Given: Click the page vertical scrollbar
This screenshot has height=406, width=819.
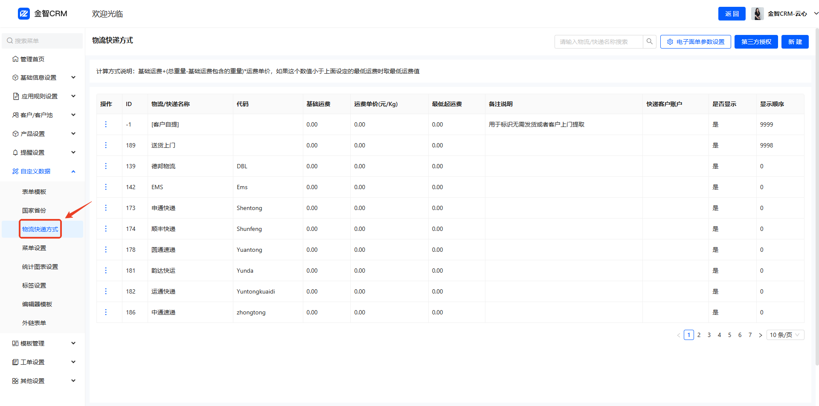Looking at the screenshot, I should click(x=816, y=196).
